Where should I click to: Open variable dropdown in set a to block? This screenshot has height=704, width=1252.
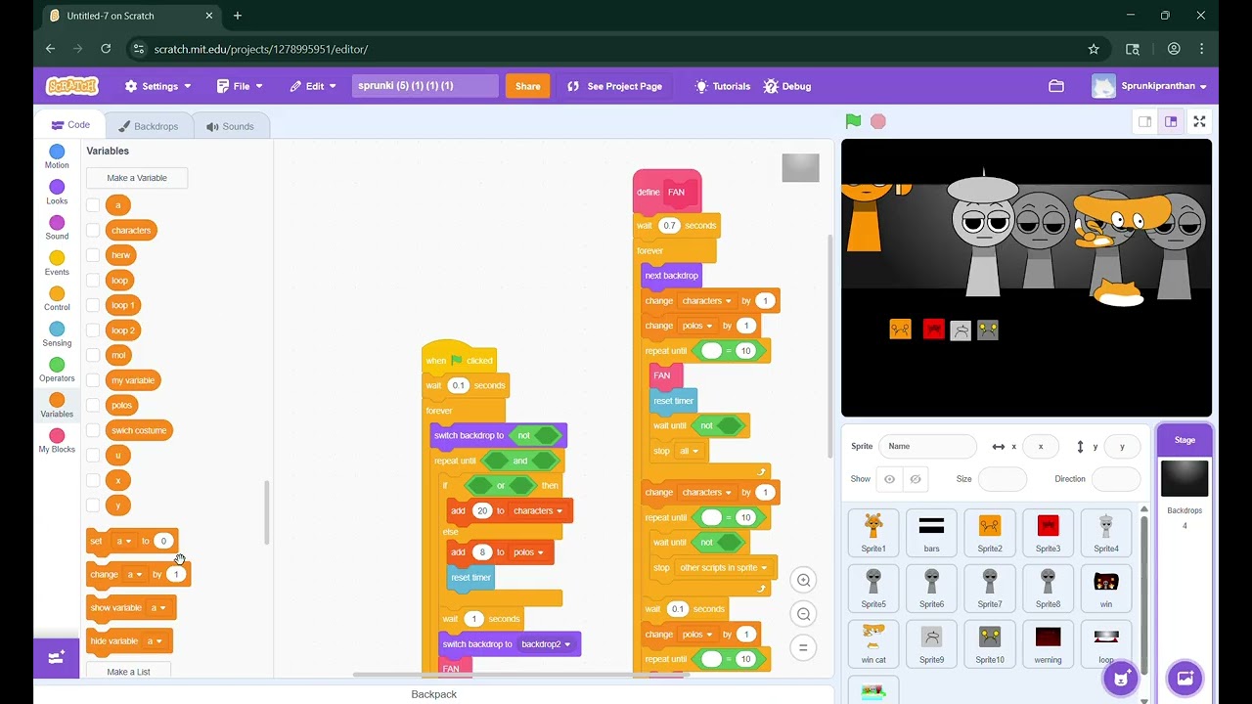tap(123, 541)
